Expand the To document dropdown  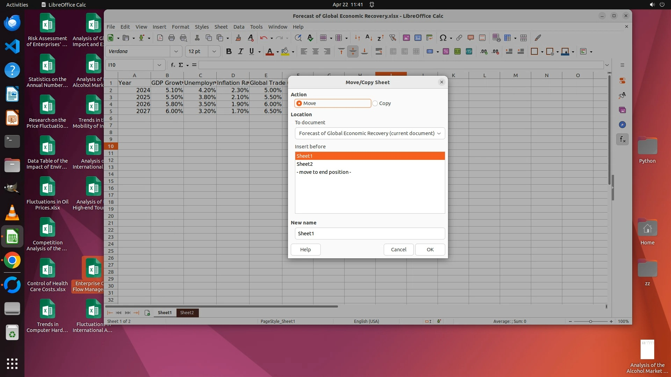click(x=370, y=133)
